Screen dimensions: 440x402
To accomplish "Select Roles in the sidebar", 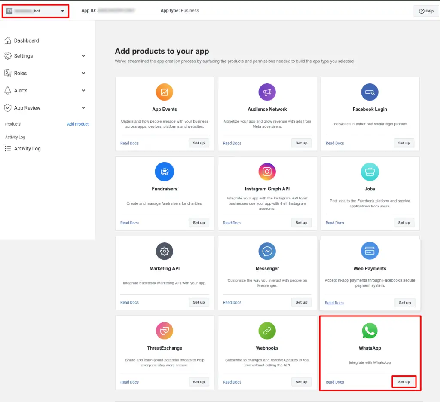I will 20,73.
